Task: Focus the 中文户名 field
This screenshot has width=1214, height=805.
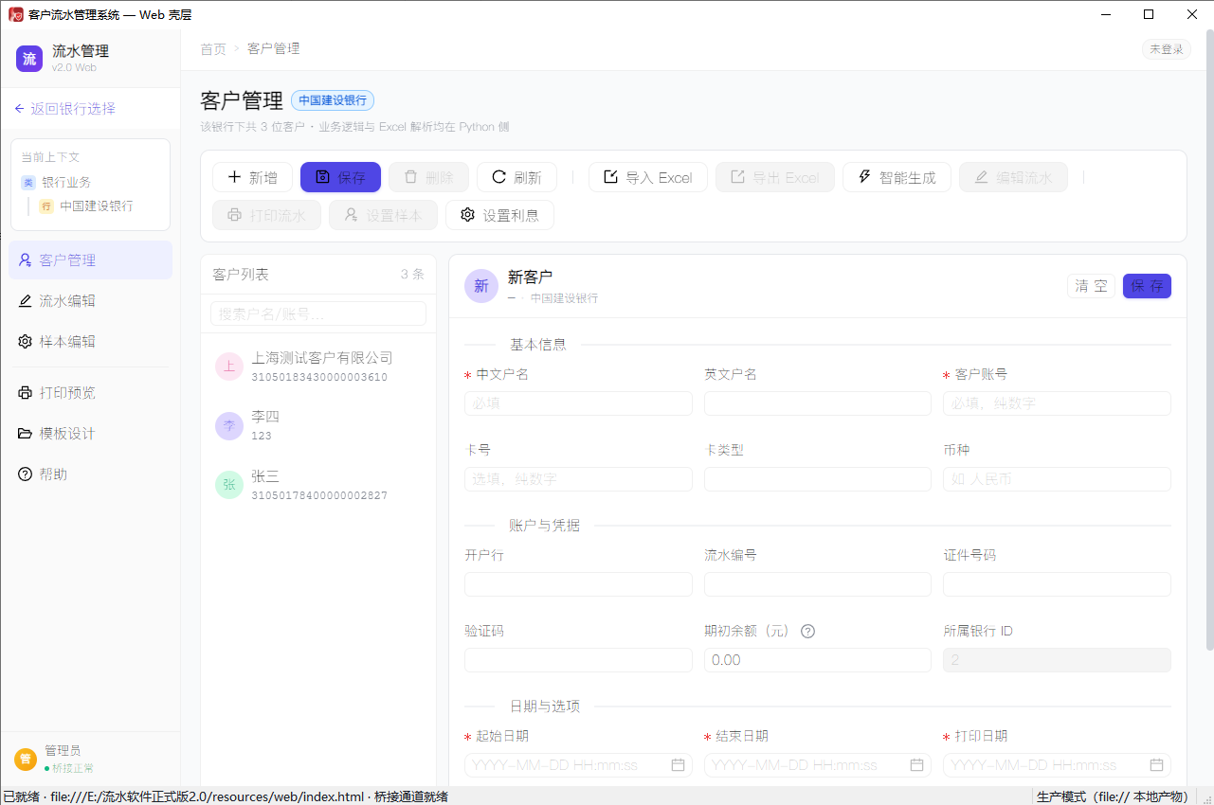Action: click(578, 403)
